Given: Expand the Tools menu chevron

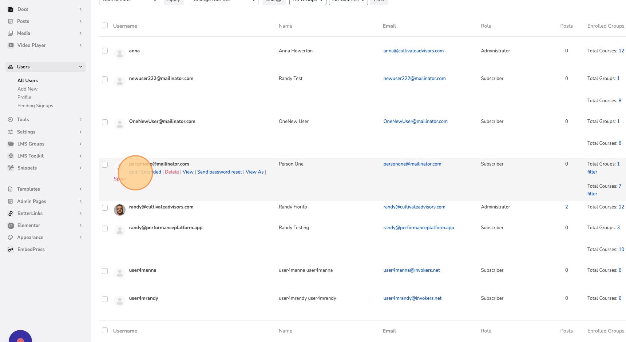Looking at the screenshot, I should 80,119.
